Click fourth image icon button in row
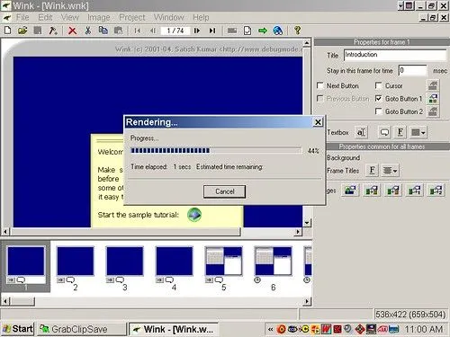Image resolution: width=450 pixels, height=337 pixels. click(414, 191)
